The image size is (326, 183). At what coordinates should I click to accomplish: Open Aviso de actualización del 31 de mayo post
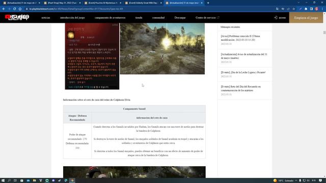[x=244, y=56]
